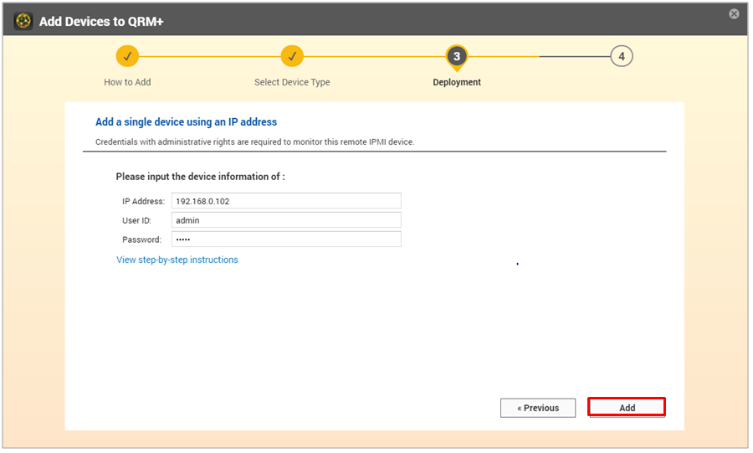Click the QRM+ app logo icon

click(23, 21)
